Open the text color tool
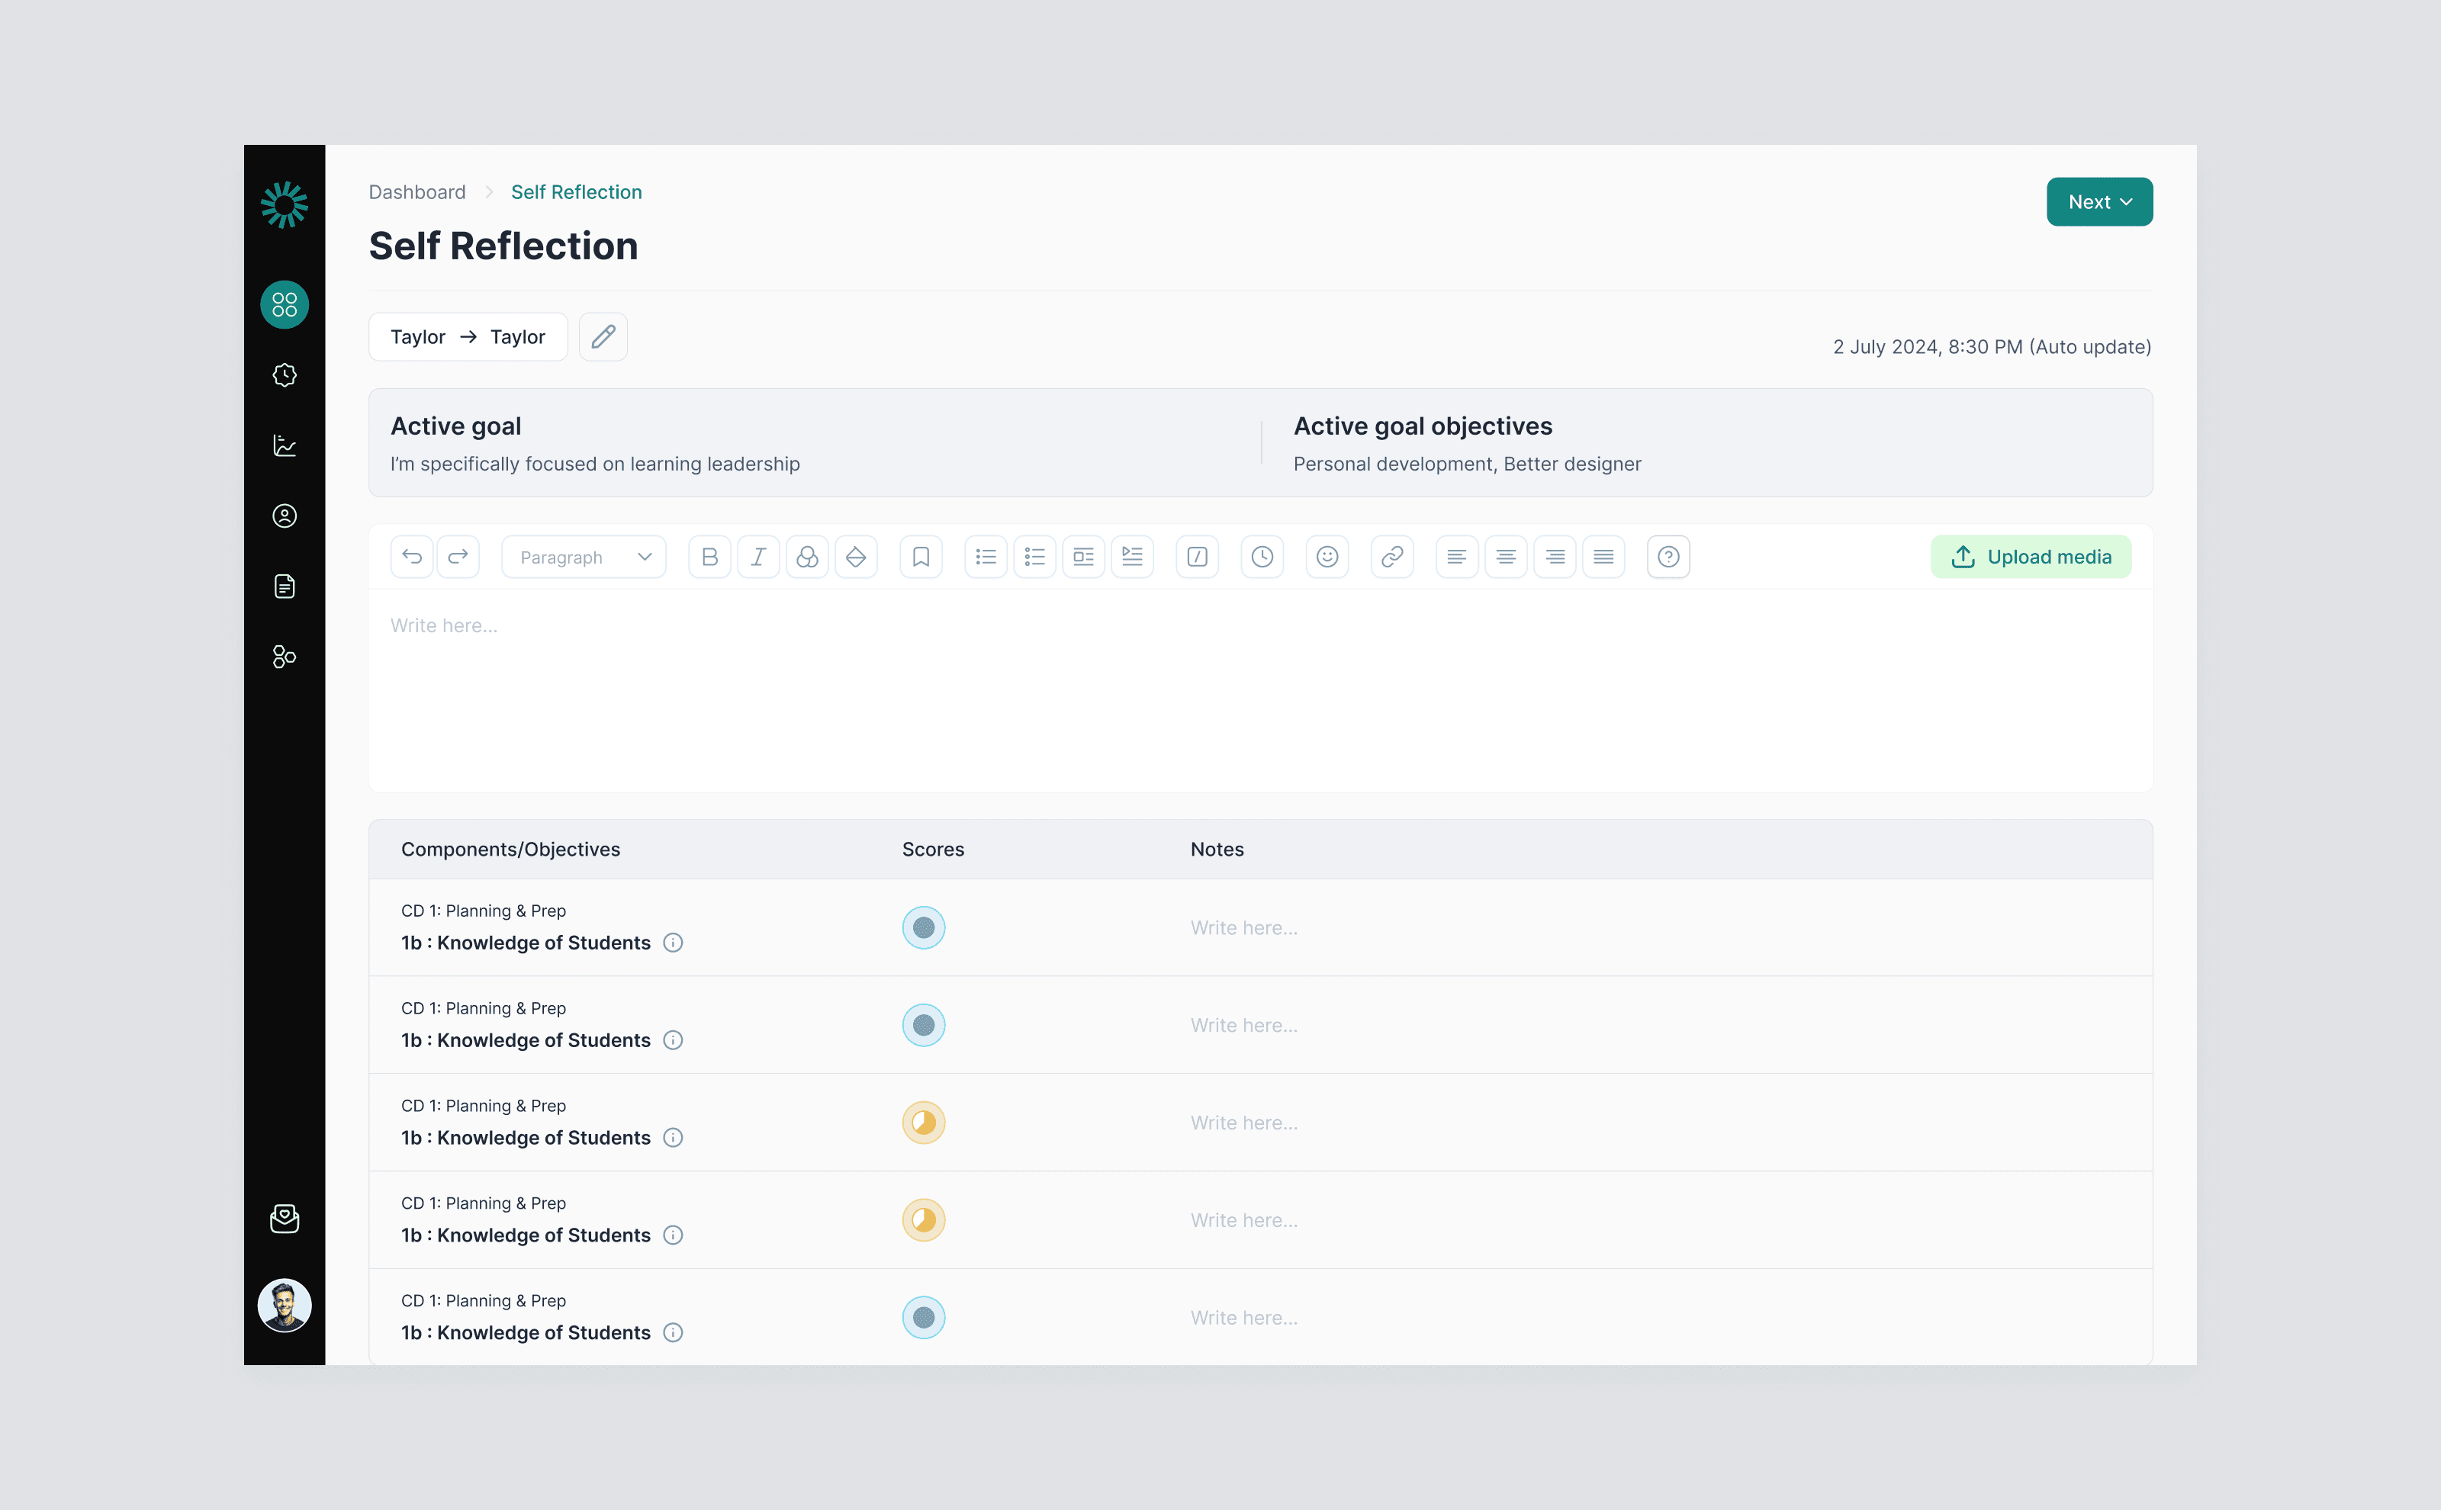 pyautogui.click(x=807, y=556)
